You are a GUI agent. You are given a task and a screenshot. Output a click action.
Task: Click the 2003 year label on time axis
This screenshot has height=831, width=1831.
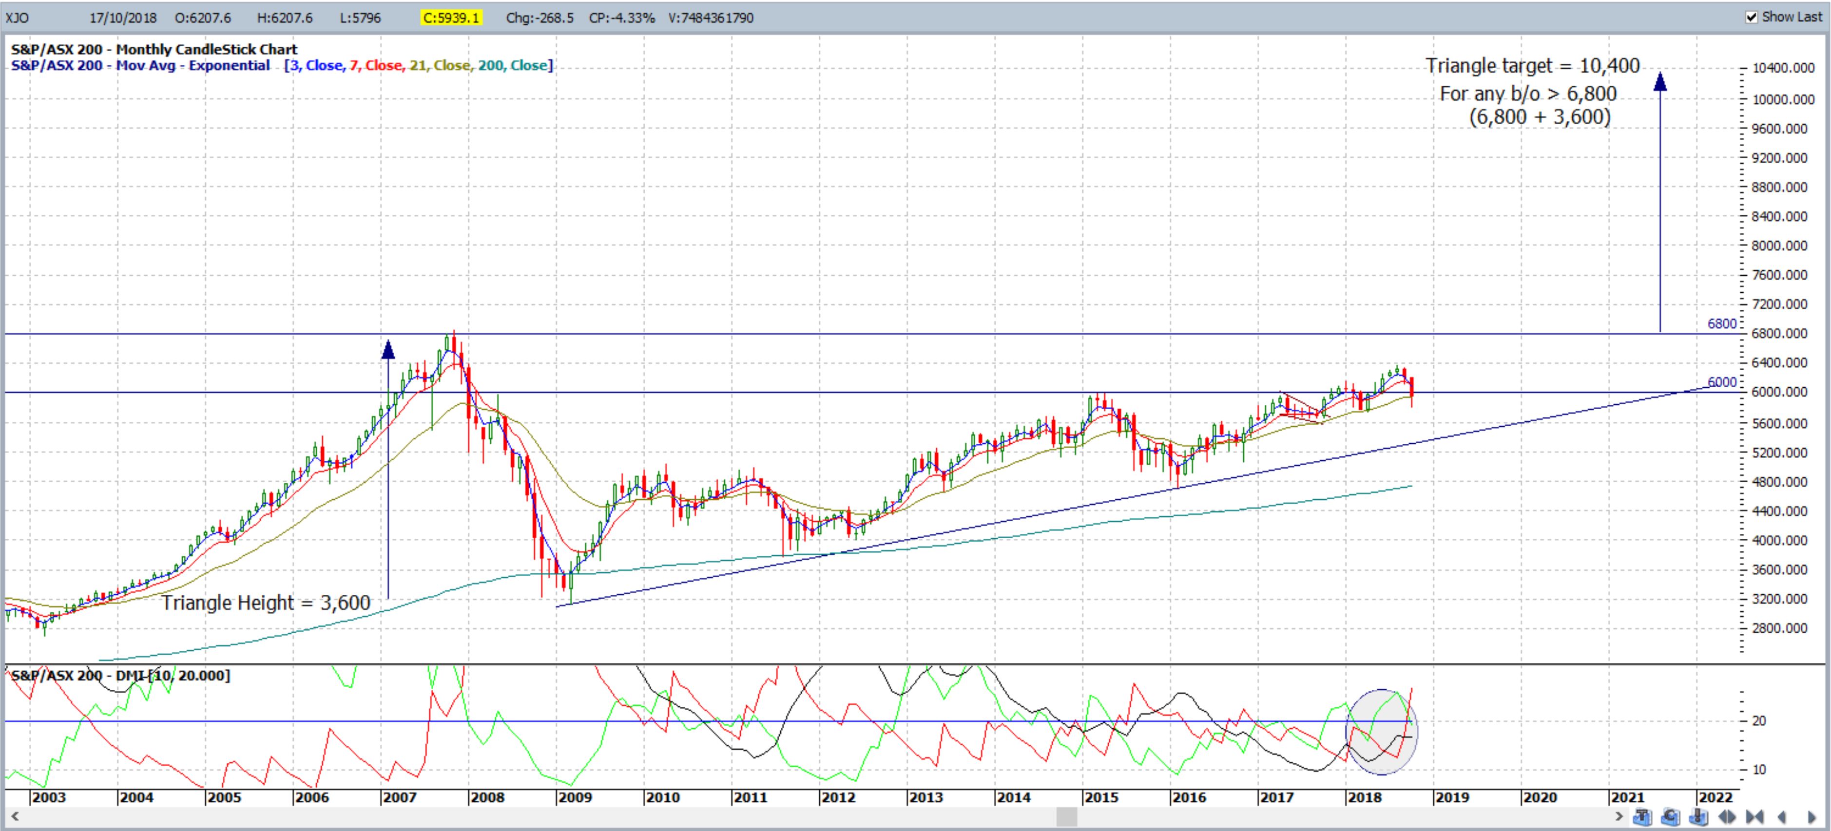49,797
